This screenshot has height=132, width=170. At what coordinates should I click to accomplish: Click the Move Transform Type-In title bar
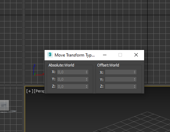(x=75, y=55)
